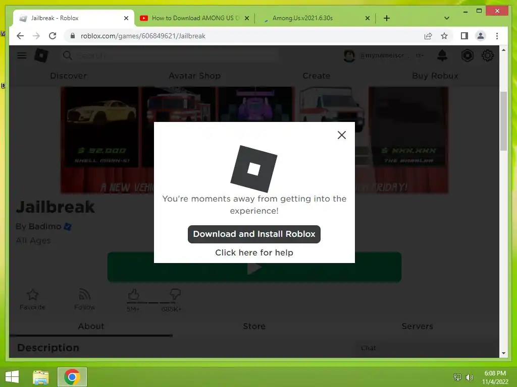
Task: Bookmark this page with the star
Action: pos(444,36)
